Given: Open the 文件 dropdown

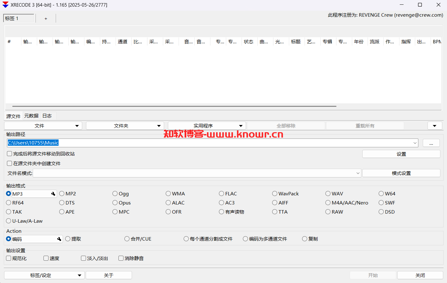Looking at the screenshot, I should (43, 126).
